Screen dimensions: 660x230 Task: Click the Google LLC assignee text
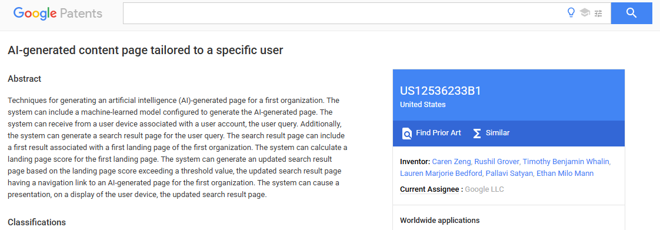[x=485, y=189]
